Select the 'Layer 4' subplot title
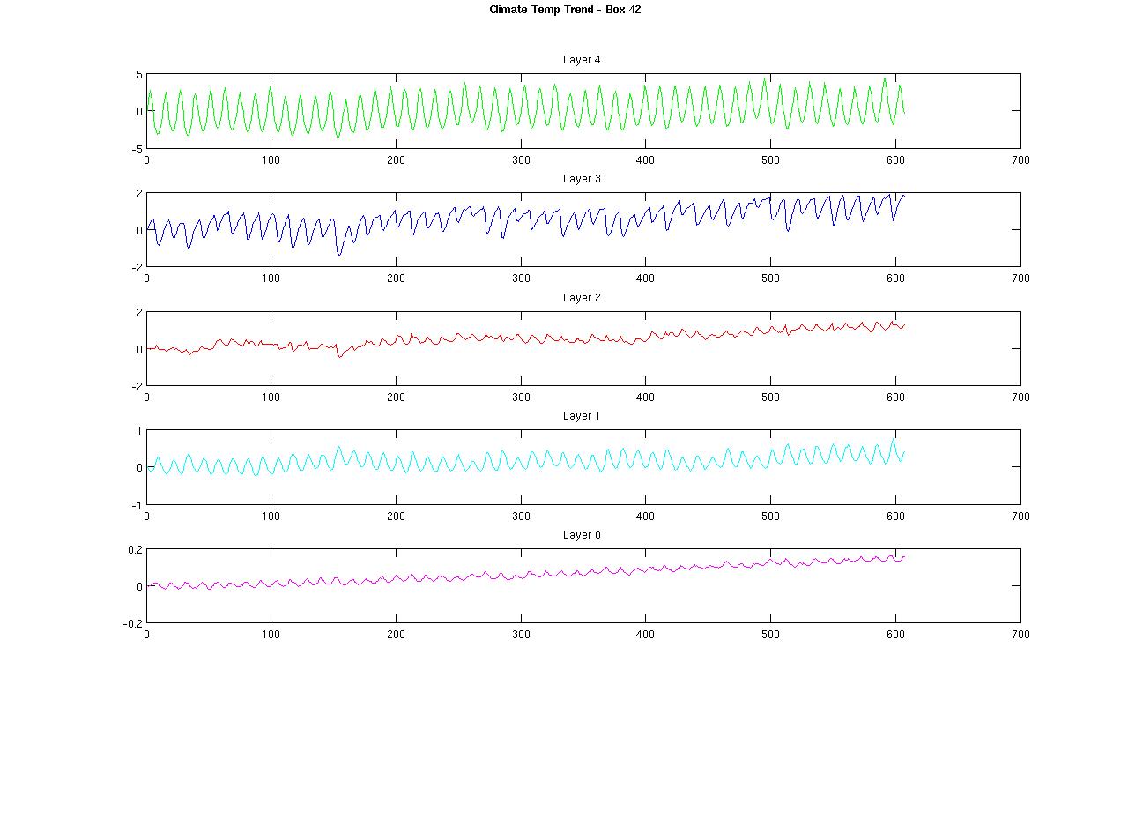 click(x=582, y=60)
